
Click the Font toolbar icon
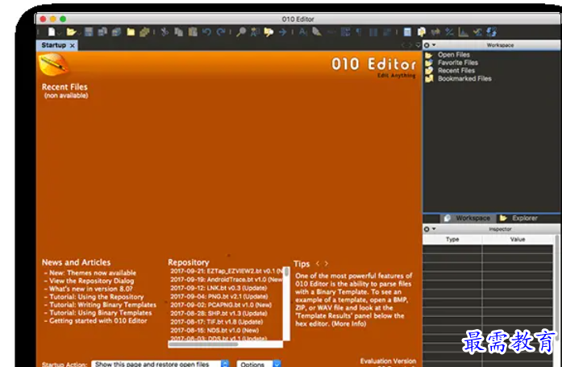click(303, 32)
